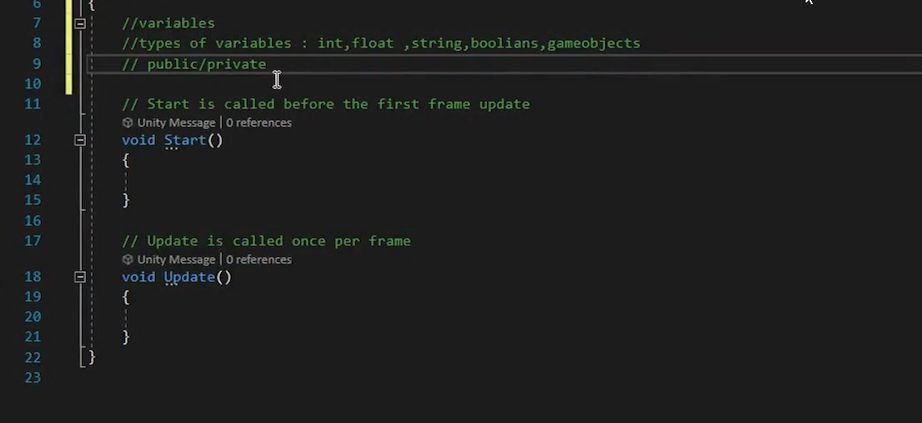The image size is (922, 423).
Task: Click line number 23 in the gutter
Action: click(33, 377)
